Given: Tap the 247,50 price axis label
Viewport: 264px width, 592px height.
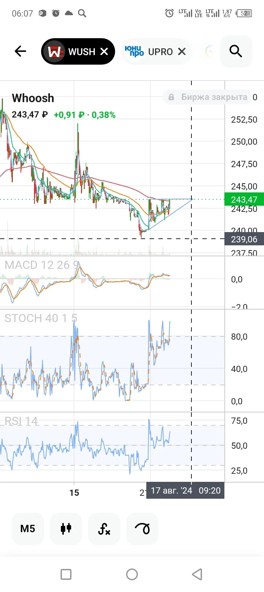Looking at the screenshot, I should tap(244, 164).
